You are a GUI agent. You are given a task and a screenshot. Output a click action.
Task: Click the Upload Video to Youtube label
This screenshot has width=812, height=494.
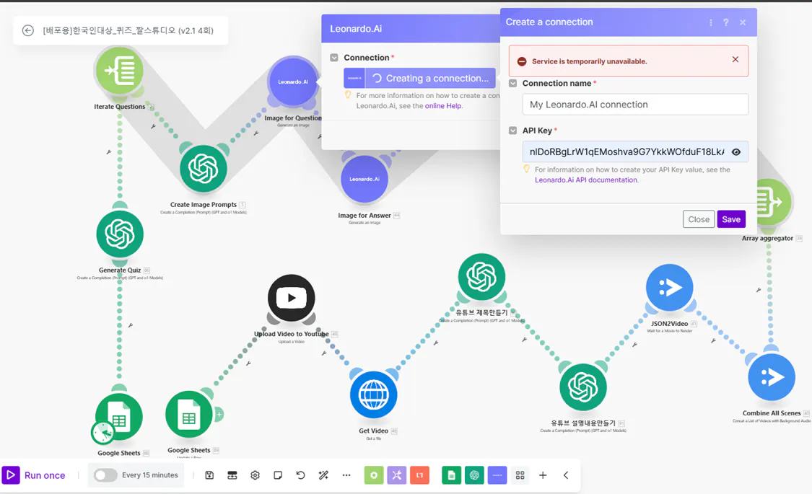click(x=291, y=334)
